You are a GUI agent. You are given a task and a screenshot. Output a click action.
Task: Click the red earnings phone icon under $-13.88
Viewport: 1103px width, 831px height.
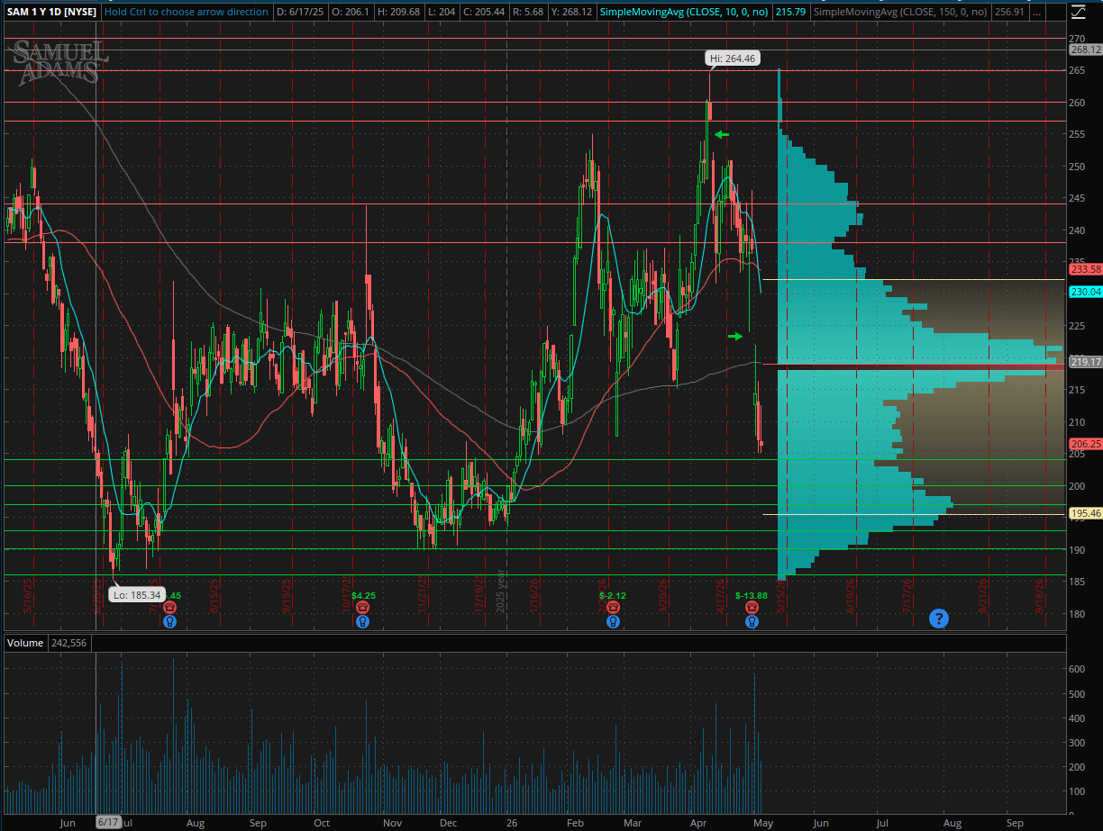(x=752, y=609)
